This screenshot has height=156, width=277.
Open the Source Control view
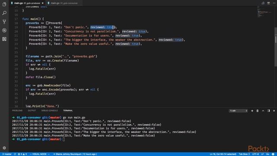point(4,22)
